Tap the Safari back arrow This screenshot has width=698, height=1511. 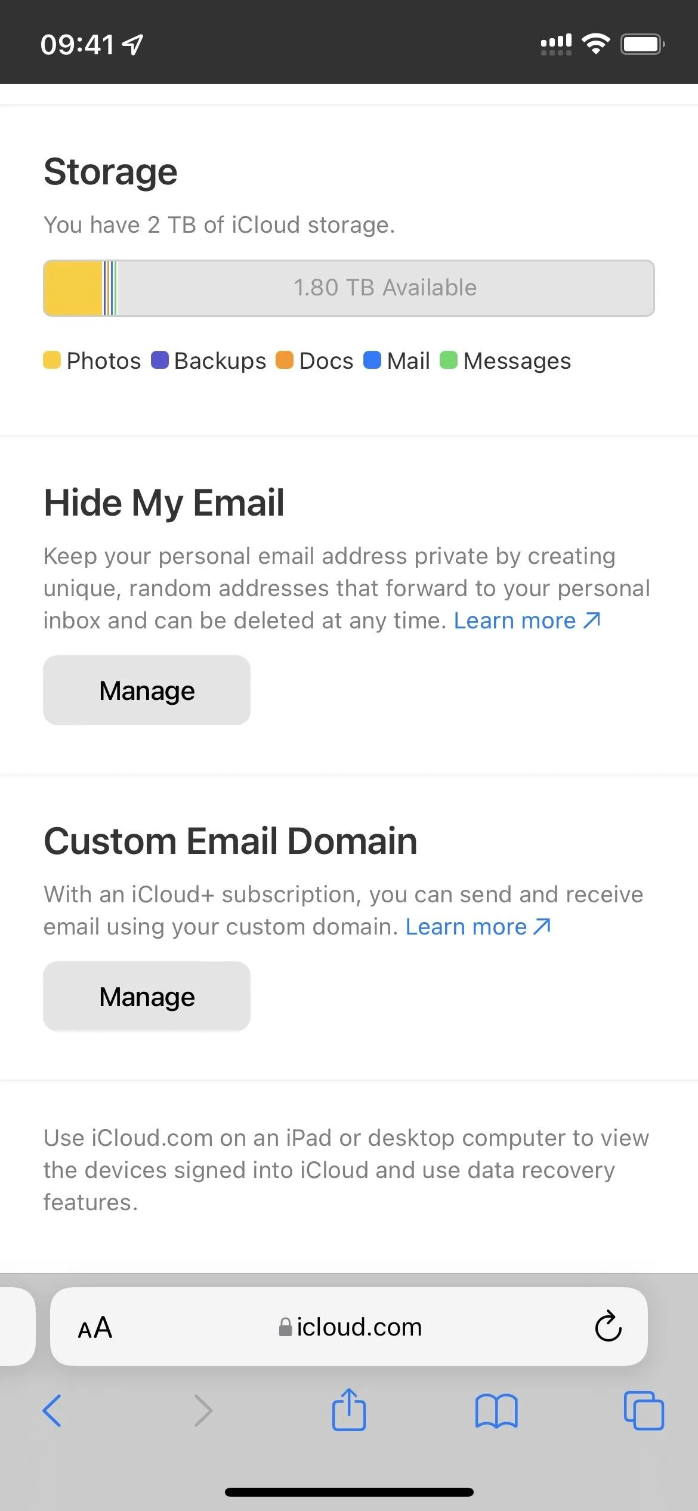(x=52, y=1411)
